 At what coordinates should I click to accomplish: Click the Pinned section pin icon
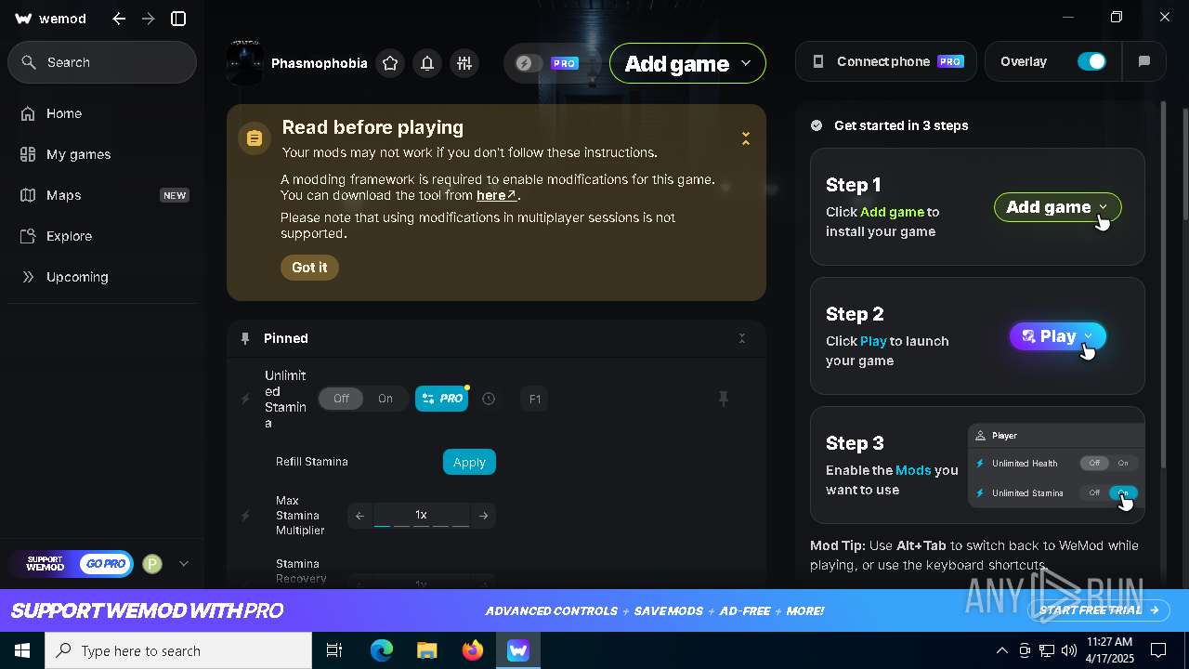click(245, 338)
